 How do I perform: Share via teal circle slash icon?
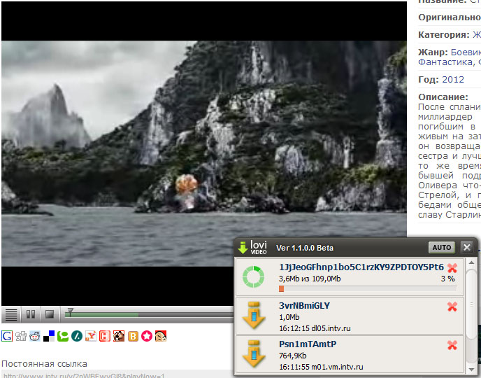[77, 336]
